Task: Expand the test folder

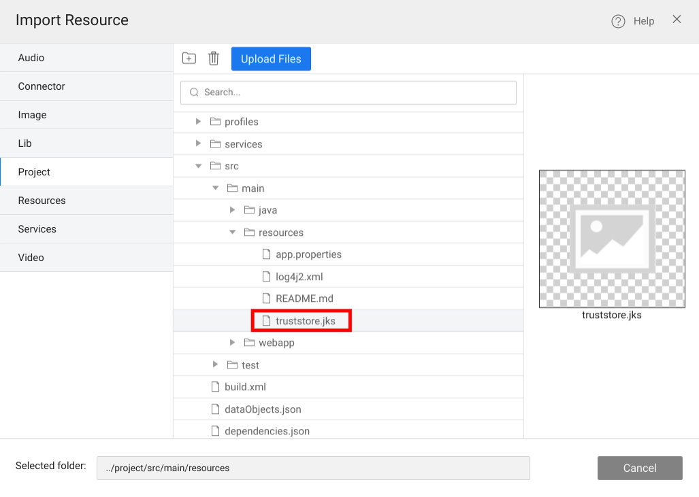Action: (215, 365)
